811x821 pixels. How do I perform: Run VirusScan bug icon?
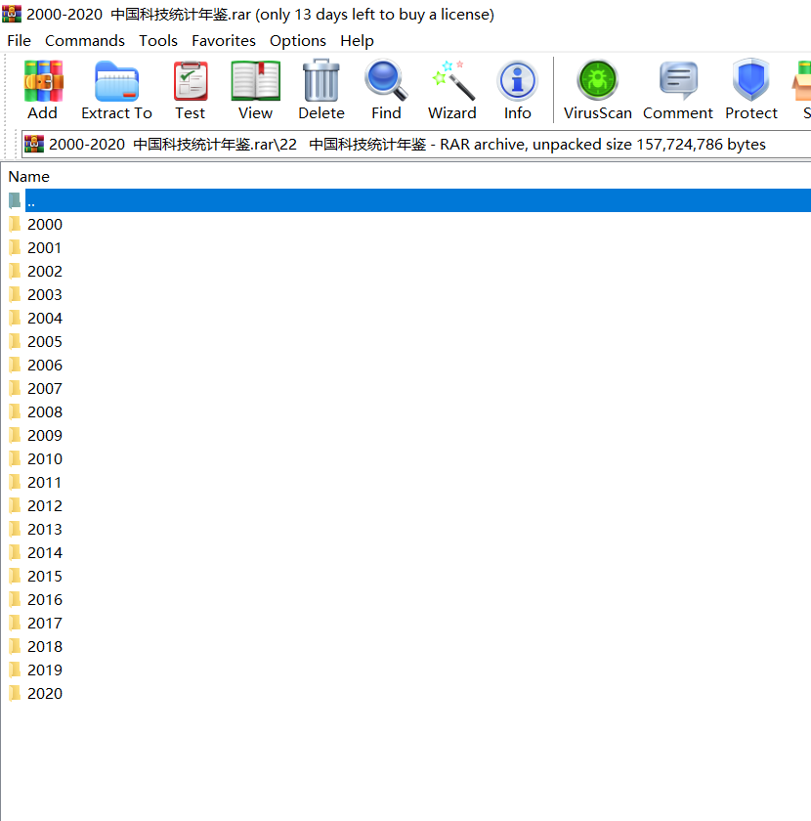597,80
